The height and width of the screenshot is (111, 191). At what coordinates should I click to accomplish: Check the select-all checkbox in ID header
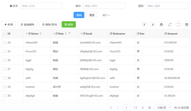[x=5, y=33]
